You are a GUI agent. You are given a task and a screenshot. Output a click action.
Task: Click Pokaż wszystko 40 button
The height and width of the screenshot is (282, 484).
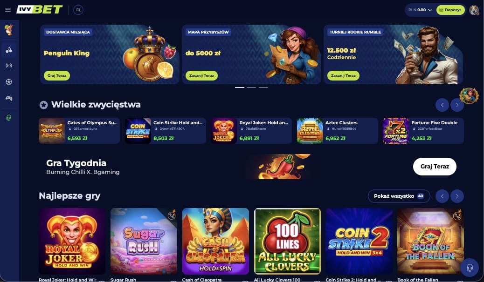pos(399,196)
